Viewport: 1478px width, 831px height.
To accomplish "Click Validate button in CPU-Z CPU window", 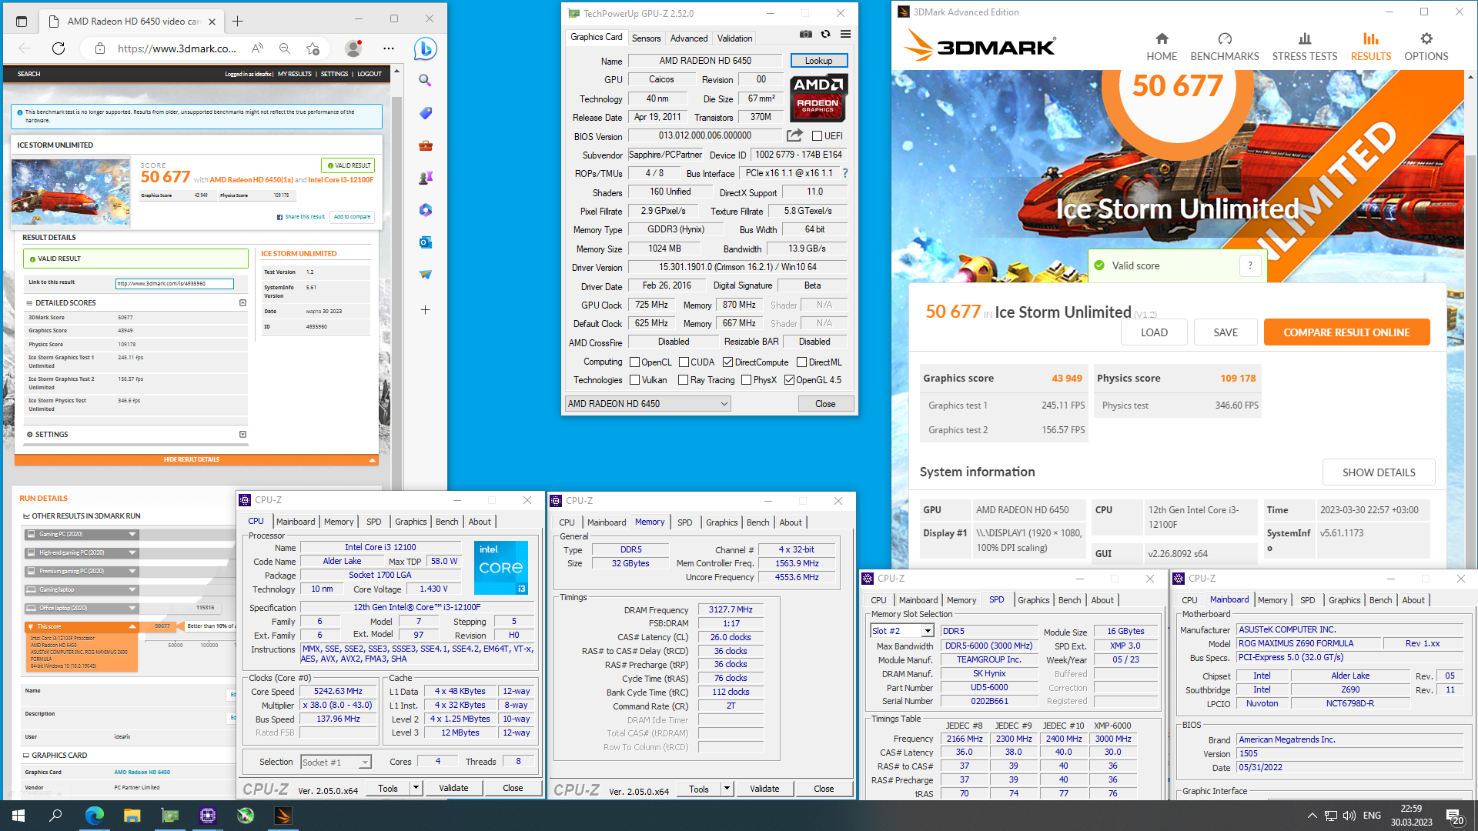I will click(453, 788).
